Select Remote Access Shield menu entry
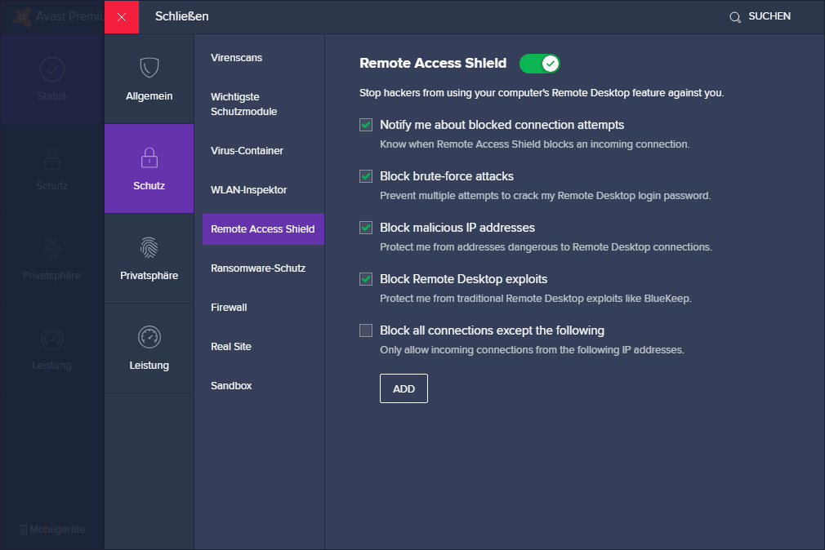The width and height of the screenshot is (825, 550). click(263, 229)
